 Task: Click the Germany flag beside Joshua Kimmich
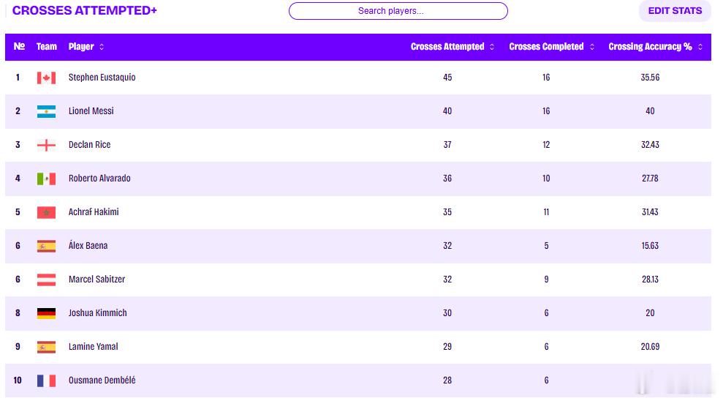pyautogui.click(x=46, y=314)
